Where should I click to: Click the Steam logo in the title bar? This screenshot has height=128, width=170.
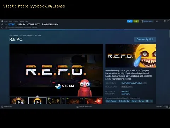coord(2,21)
